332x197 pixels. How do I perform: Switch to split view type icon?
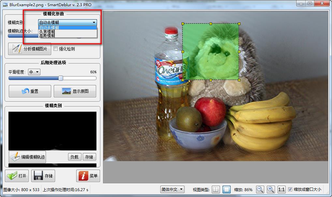pos(216,190)
